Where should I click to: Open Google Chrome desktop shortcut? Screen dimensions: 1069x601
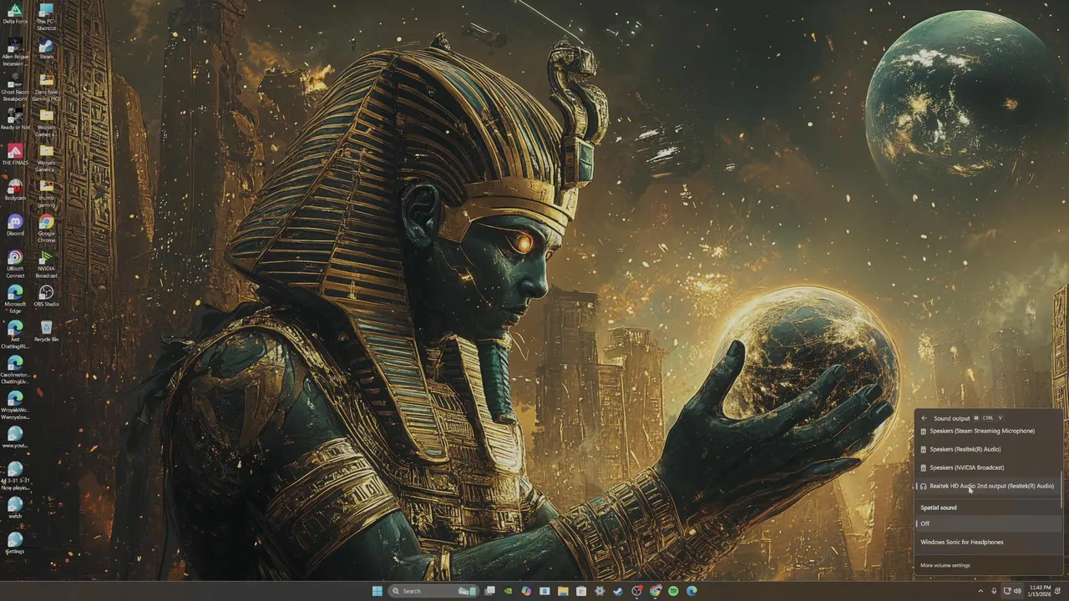[x=46, y=228]
